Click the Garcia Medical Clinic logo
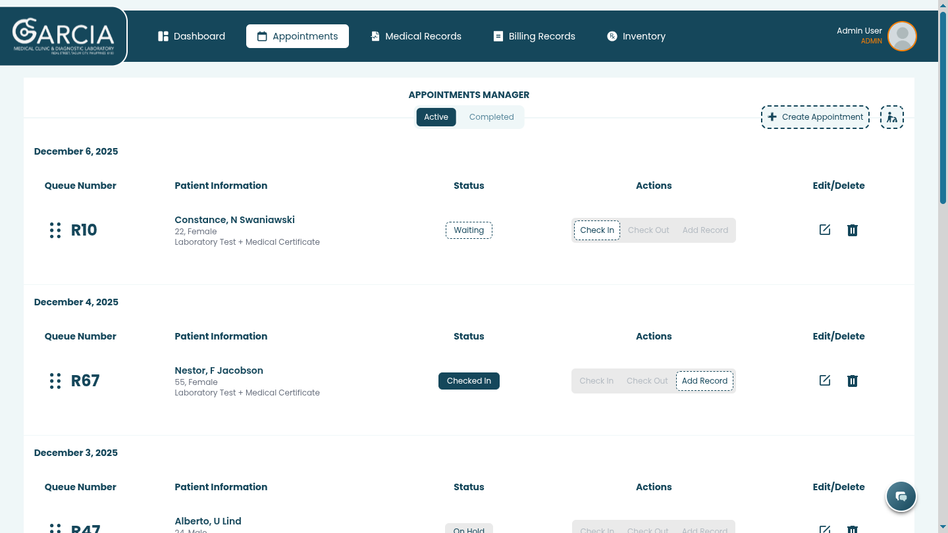The image size is (948, 533). tap(63, 36)
